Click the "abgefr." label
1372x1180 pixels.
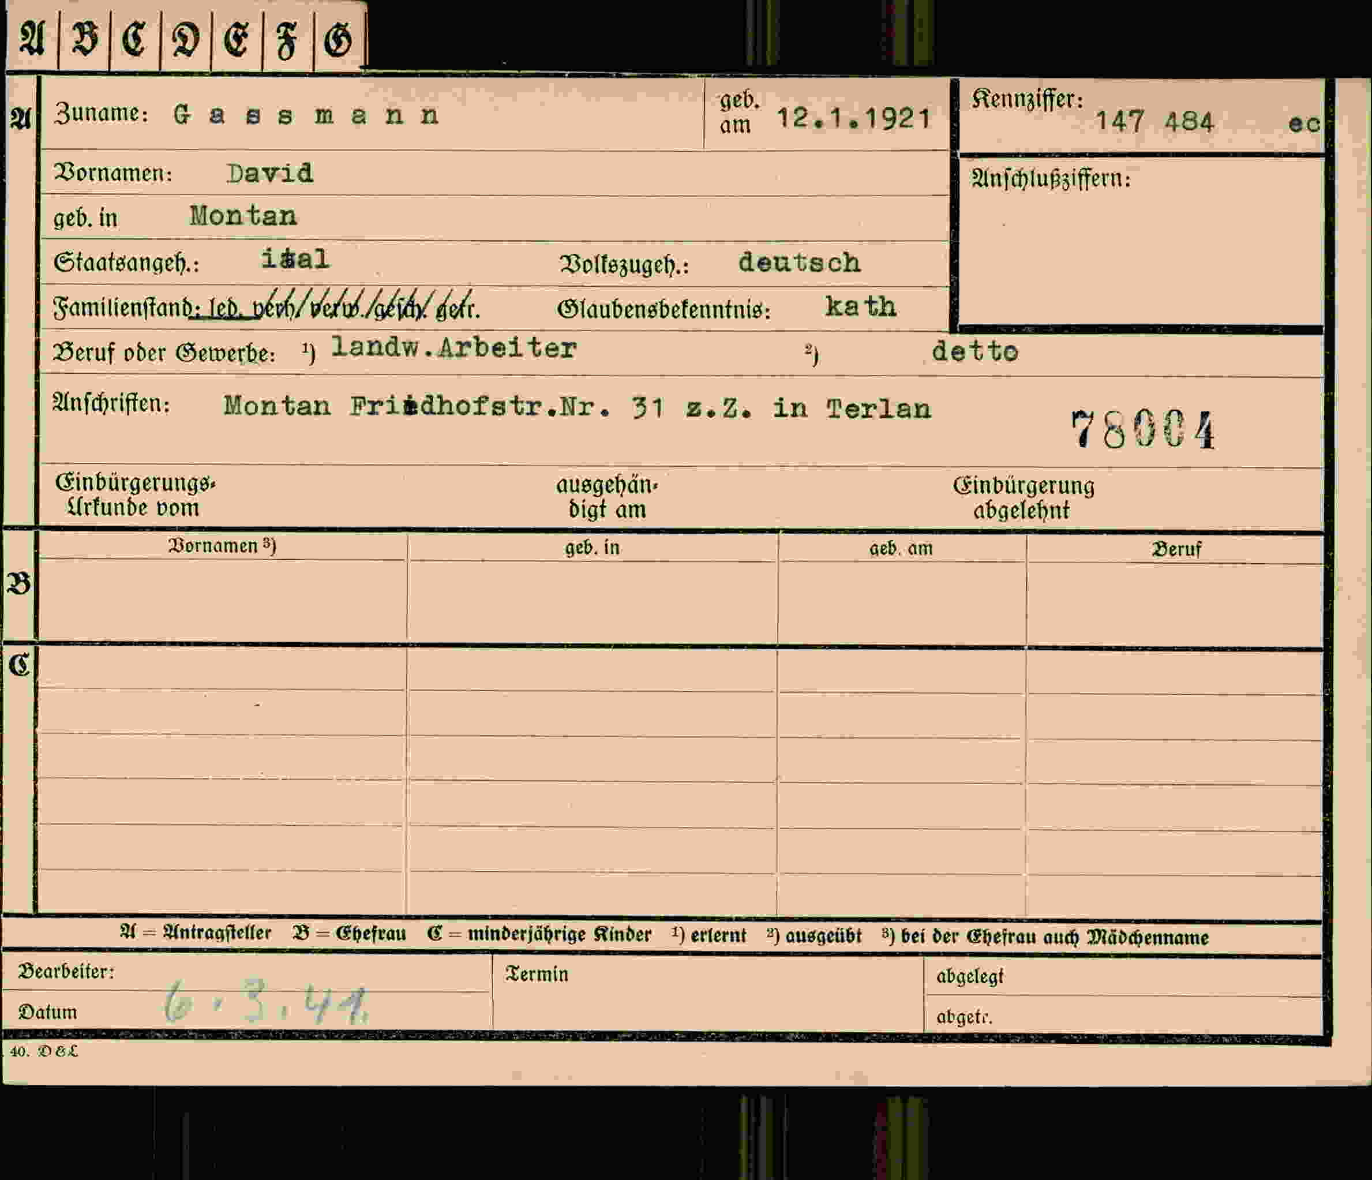click(964, 1017)
